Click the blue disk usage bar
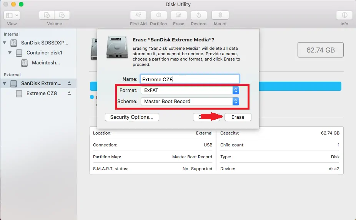Image resolution: width=356 pixels, height=220 pixels. click(x=300, y=86)
